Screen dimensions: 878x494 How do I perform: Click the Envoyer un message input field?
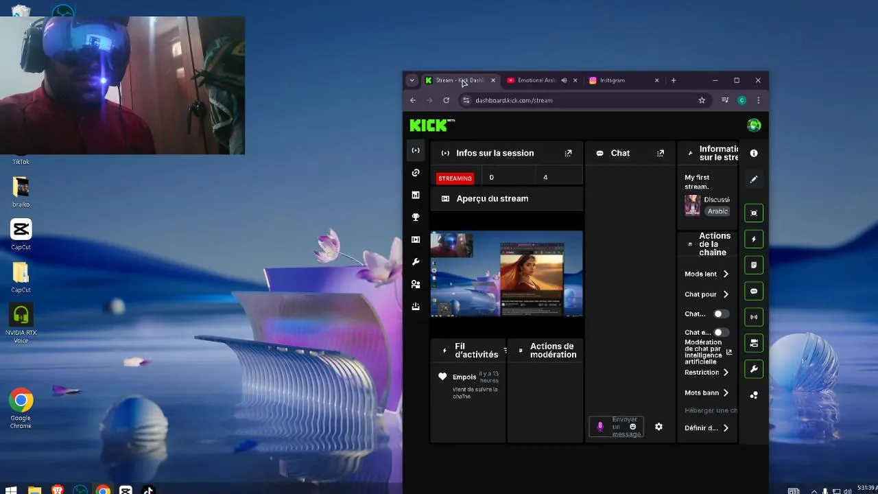pos(616,427)
